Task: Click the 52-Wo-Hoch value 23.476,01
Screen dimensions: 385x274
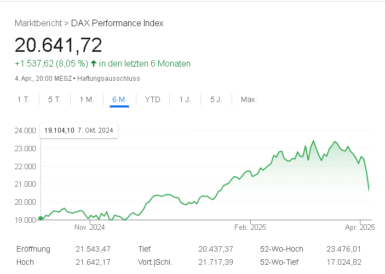Action: [343, 249]
